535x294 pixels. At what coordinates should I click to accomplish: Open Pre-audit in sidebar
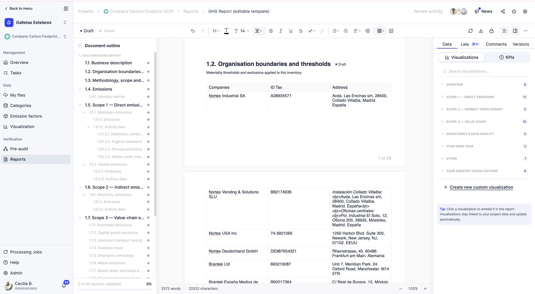click(x=36, y=149)
